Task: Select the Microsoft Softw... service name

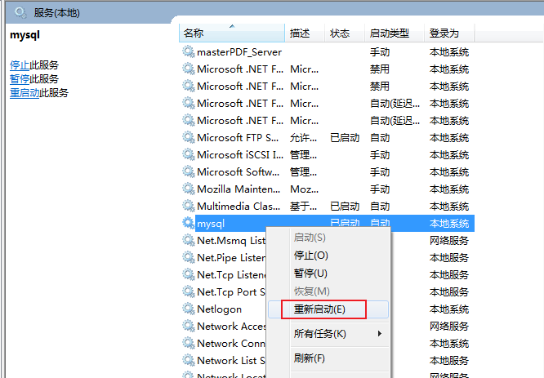Action: (238, 172)
